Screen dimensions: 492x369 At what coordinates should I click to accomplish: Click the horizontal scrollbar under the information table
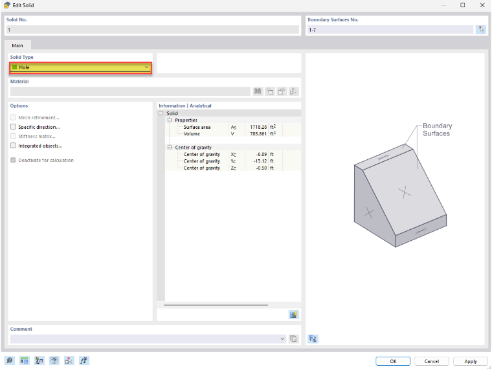[x=216, y=305]
